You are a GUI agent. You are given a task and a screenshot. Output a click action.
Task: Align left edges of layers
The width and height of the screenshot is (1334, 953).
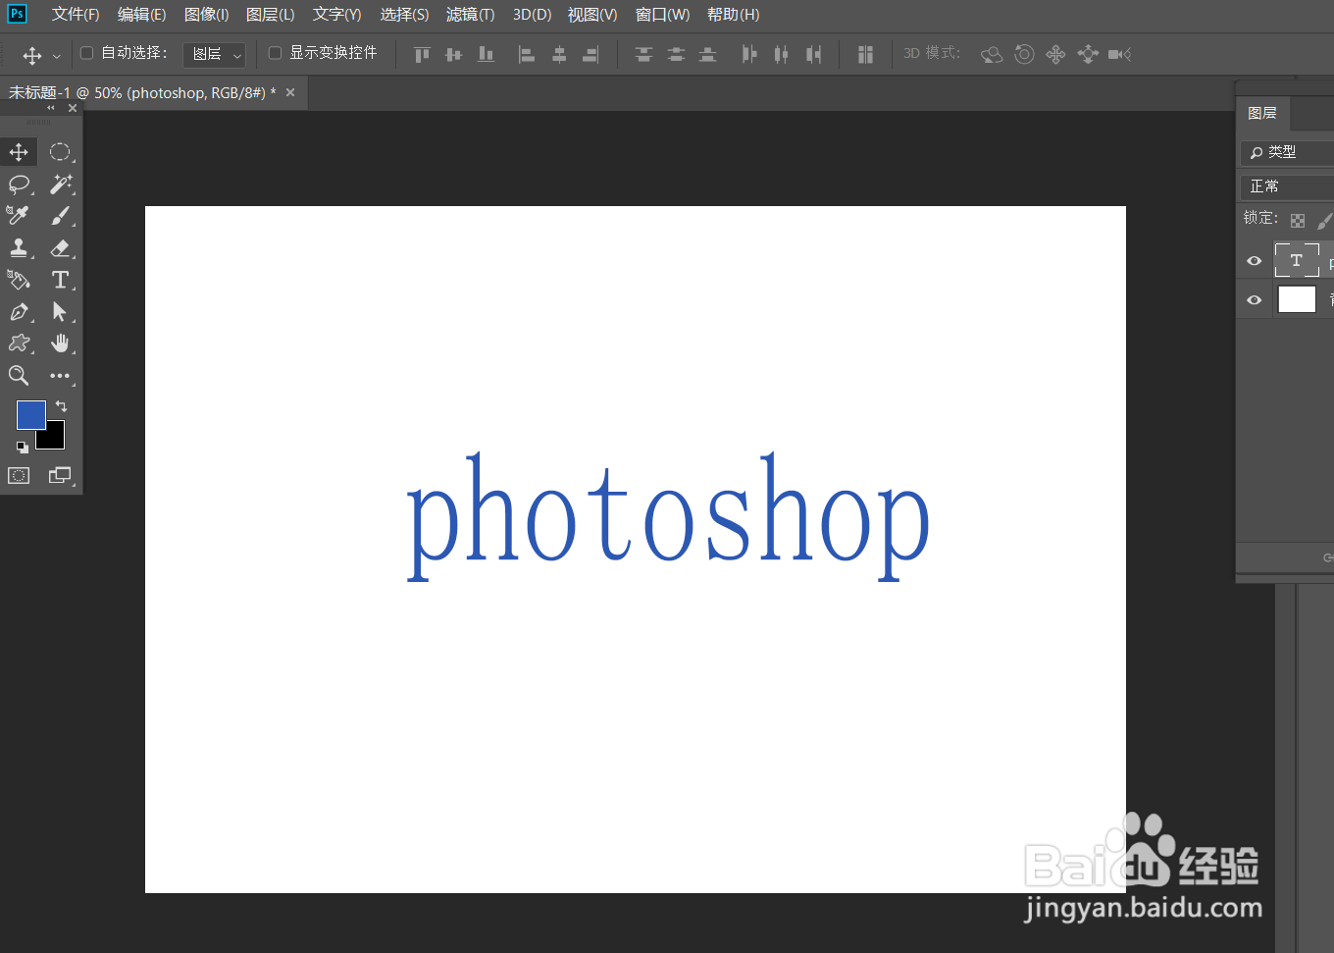point(527,54)
